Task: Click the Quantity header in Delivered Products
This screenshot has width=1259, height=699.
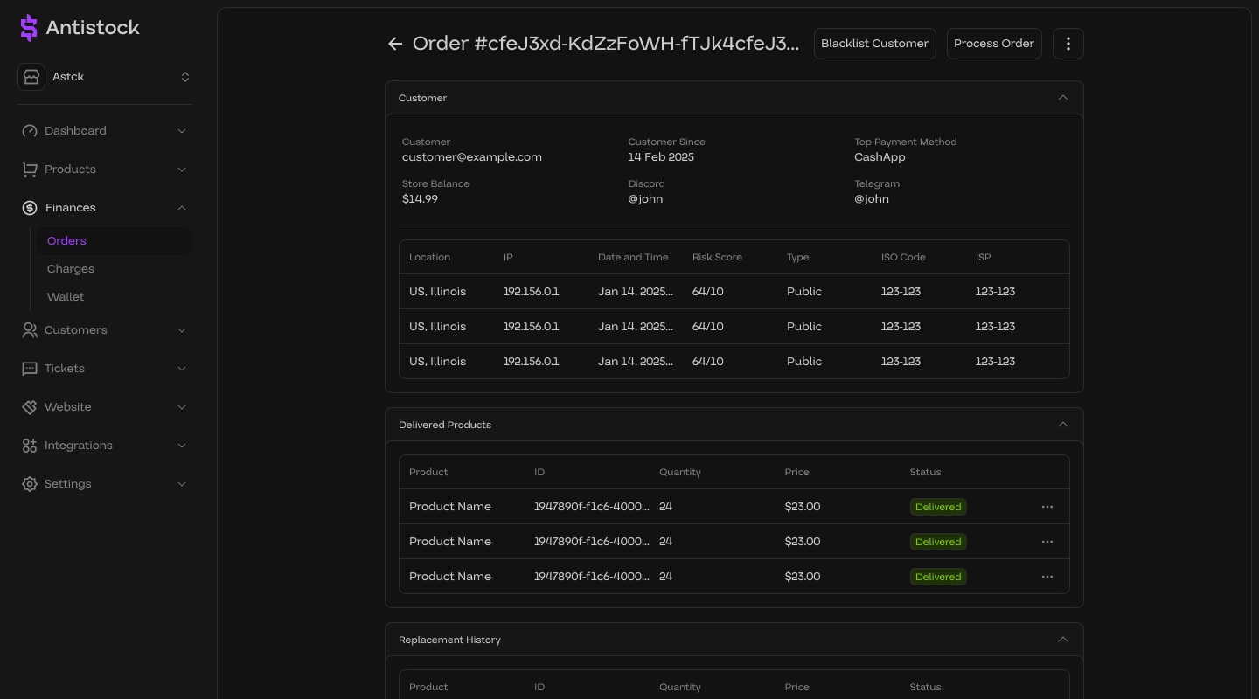Action: pos(680,473)
